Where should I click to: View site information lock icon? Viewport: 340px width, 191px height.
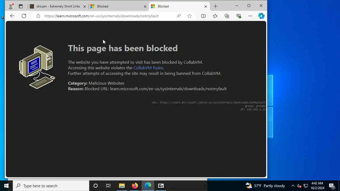coord(38,16)
